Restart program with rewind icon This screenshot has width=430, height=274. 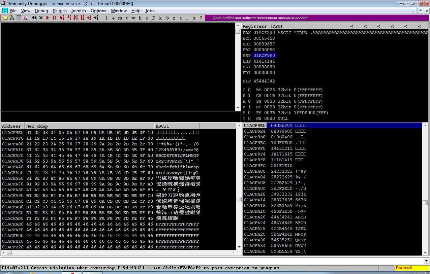click(x=34, y=18)
